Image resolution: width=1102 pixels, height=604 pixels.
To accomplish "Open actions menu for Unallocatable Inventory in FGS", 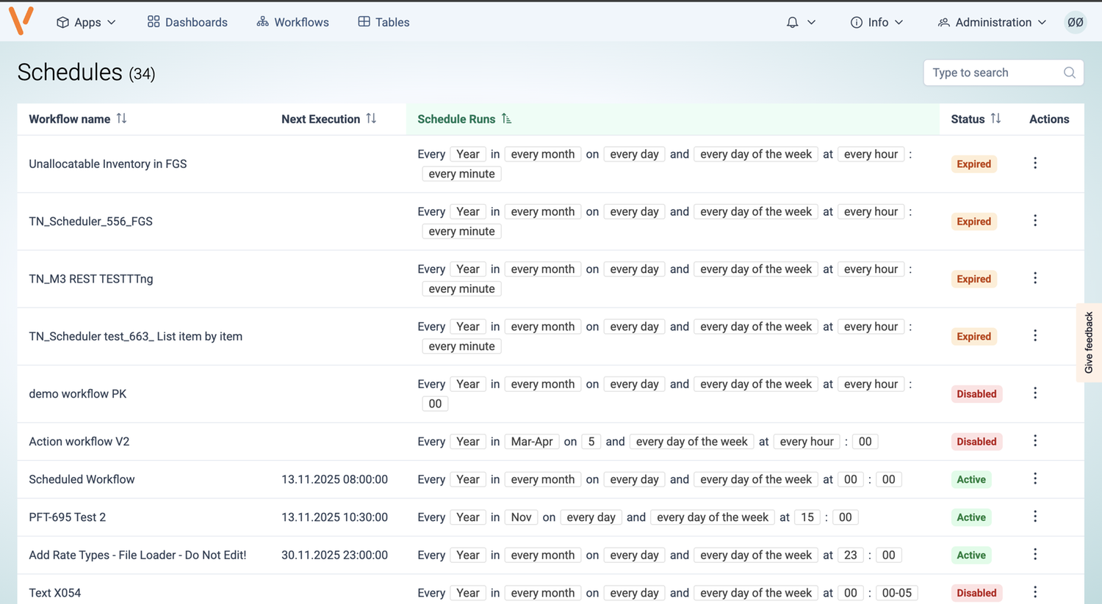I will tap(1035, 163).
